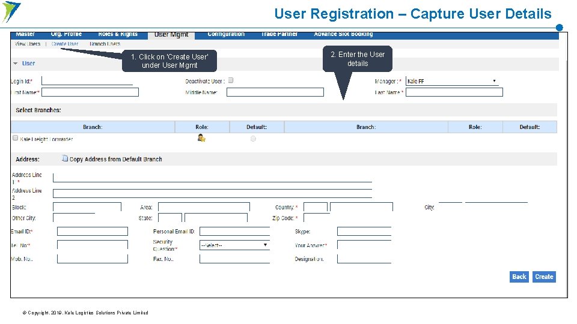Click the Email ID input field
The image size is (577, 324).
(93, 231)
